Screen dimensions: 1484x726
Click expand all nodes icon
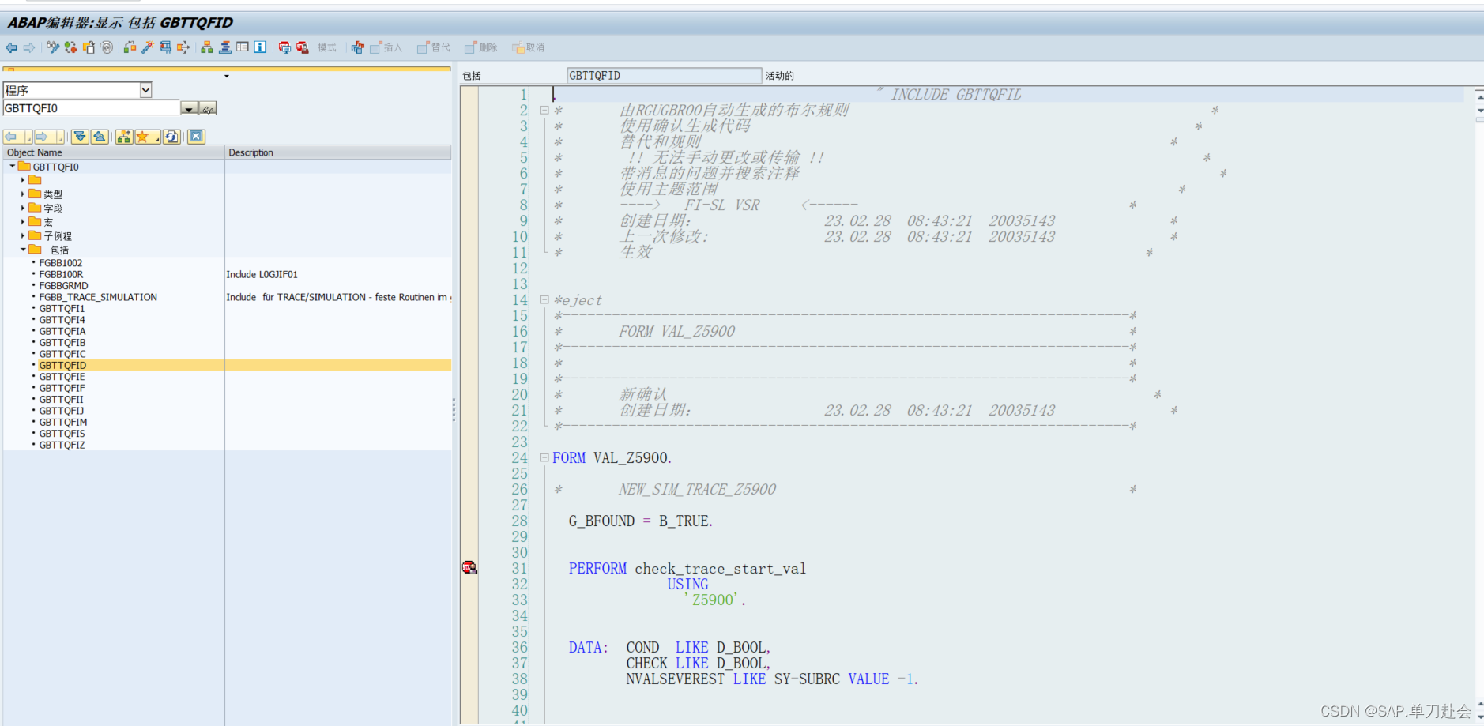point(80,137)
